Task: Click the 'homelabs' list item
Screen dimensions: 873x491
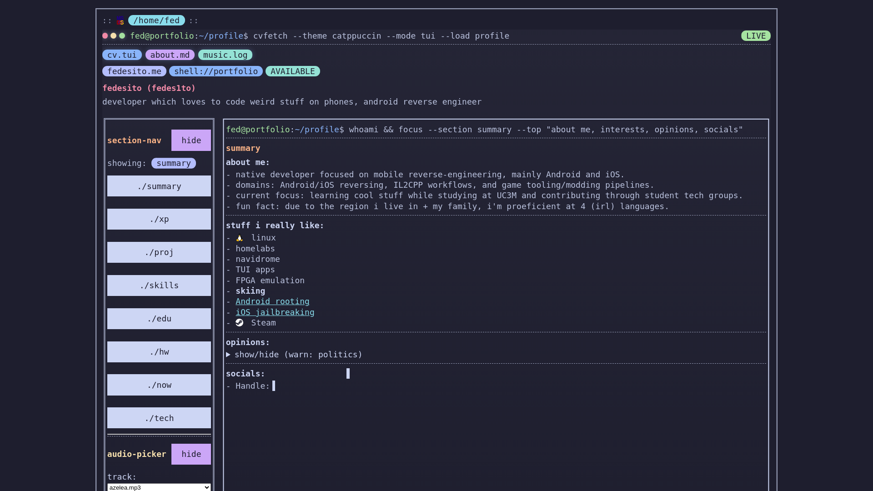Action: coord(255,249)
